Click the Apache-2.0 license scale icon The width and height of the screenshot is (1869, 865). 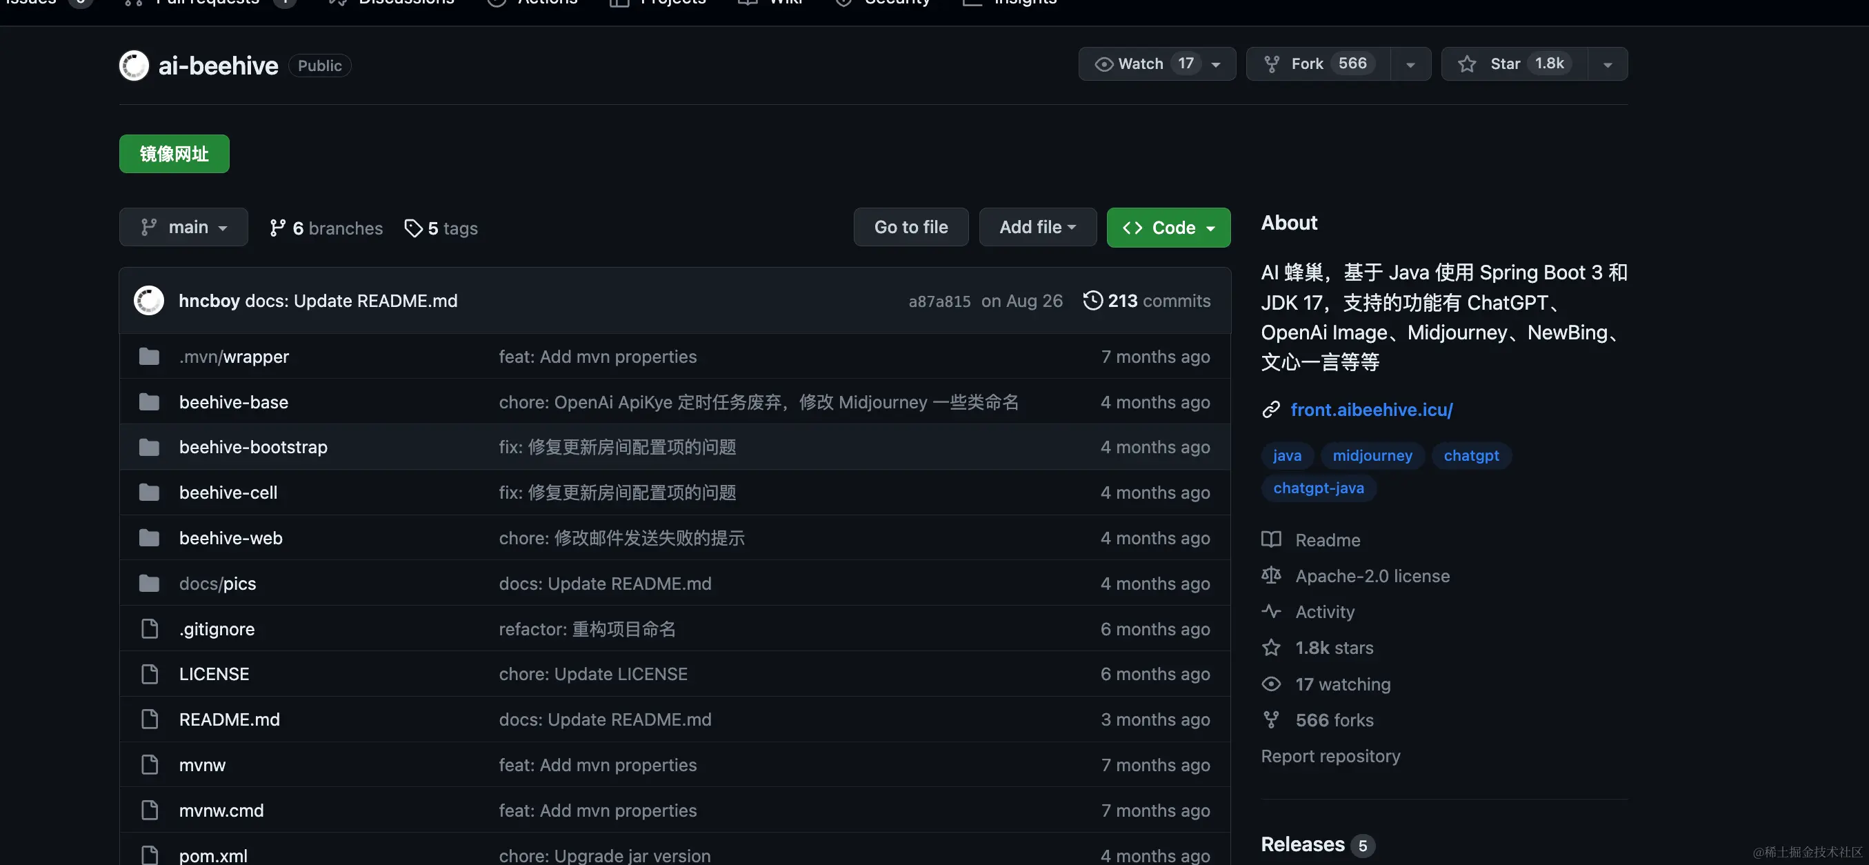(x=1271, y=575)
